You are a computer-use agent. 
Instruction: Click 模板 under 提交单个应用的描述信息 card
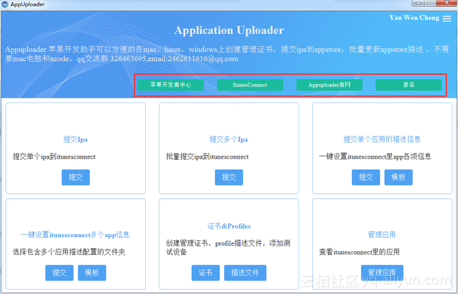tap(398, 177)
